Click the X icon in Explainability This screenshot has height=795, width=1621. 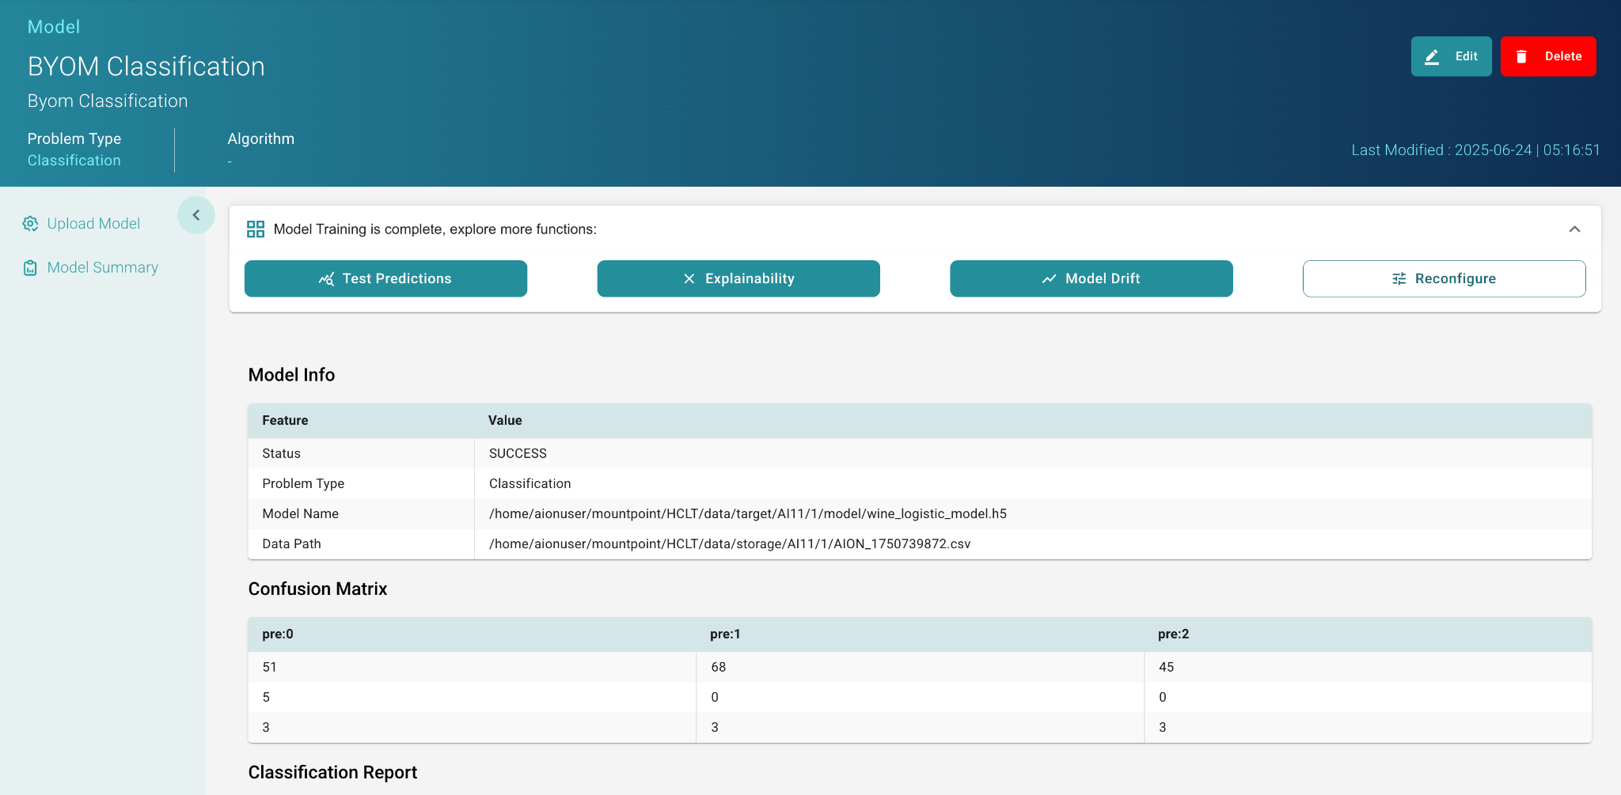coord(689,279)
